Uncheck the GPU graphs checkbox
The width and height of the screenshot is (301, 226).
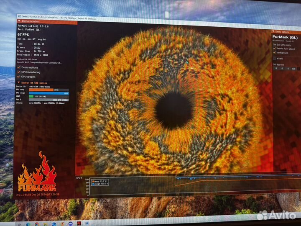point(19,77)
